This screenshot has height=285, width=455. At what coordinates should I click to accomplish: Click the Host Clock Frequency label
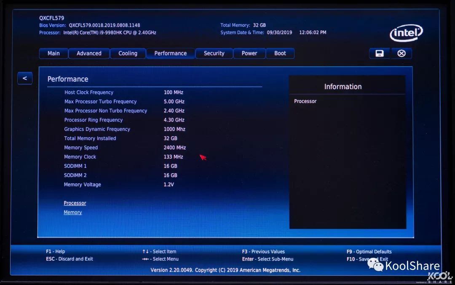[x=89, y=92]
